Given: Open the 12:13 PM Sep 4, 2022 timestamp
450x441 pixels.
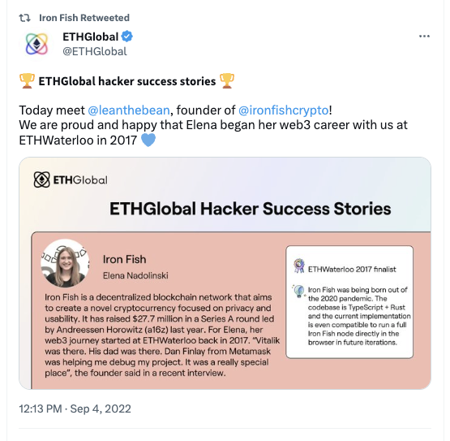Looking at the screenshot, I should (x=75, y=409).
